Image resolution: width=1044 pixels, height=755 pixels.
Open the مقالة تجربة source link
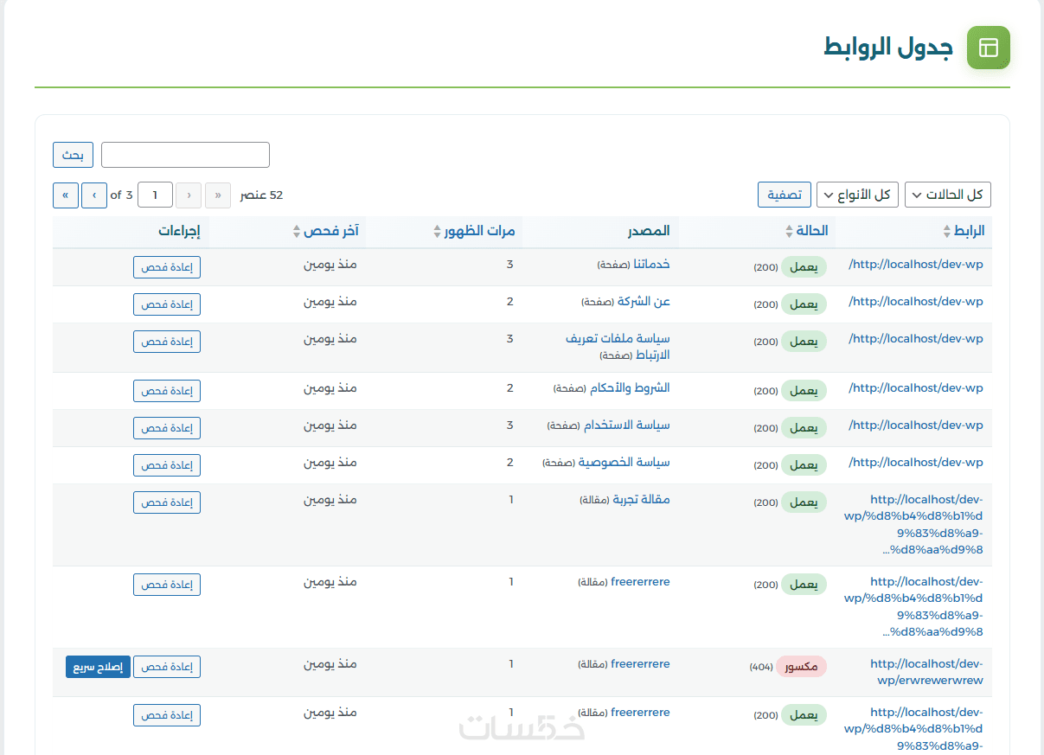coord(641,500)
